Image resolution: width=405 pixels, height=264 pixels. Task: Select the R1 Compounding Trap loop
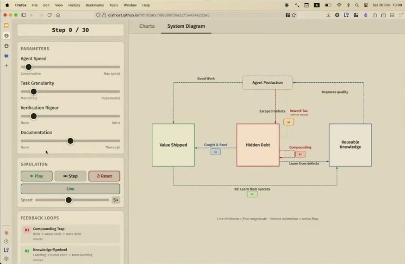[x=70, y=234]
